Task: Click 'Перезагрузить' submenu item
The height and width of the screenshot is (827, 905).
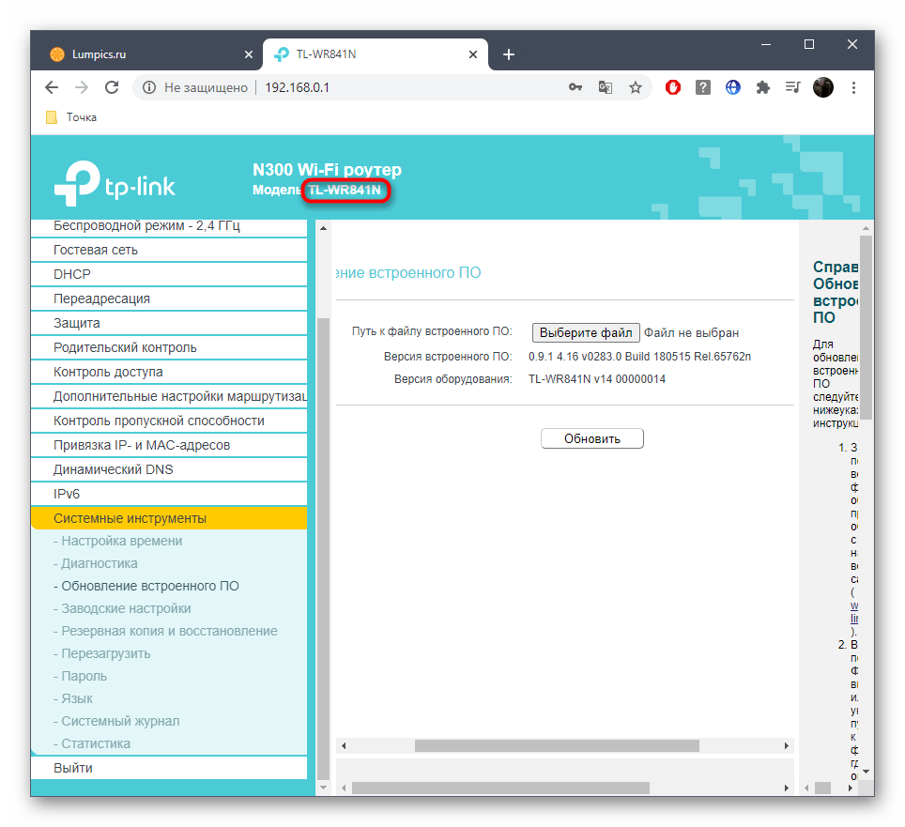Action: point(101,653)
